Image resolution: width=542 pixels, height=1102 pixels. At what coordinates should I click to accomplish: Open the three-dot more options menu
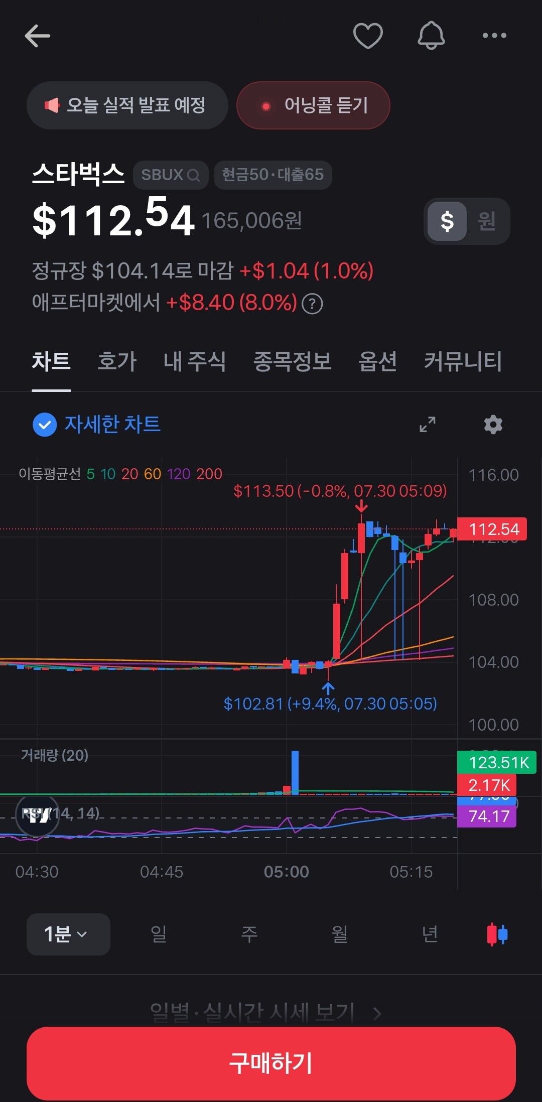click(x=494, y=35)
